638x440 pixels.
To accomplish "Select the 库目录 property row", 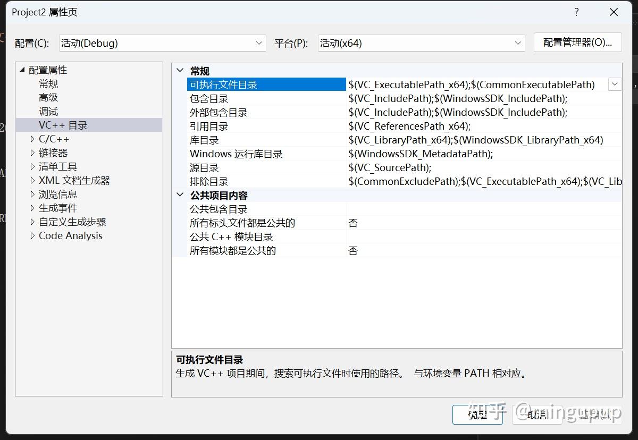I will tap(239, 140).
